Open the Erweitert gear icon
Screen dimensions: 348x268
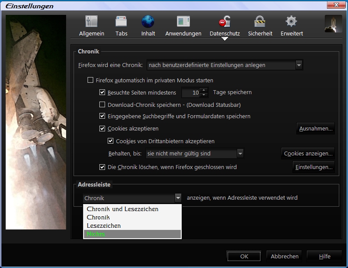coord(292,22)
